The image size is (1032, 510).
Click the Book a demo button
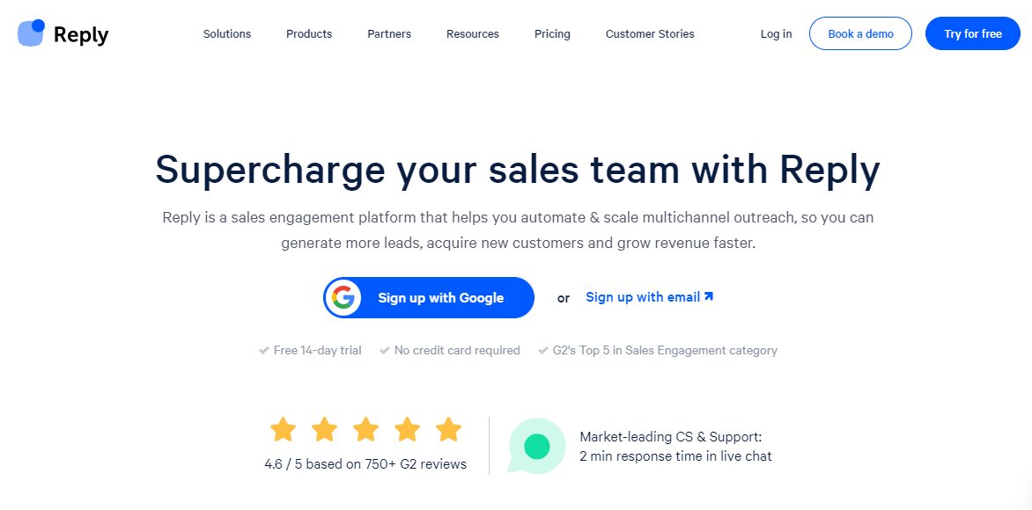861,33
